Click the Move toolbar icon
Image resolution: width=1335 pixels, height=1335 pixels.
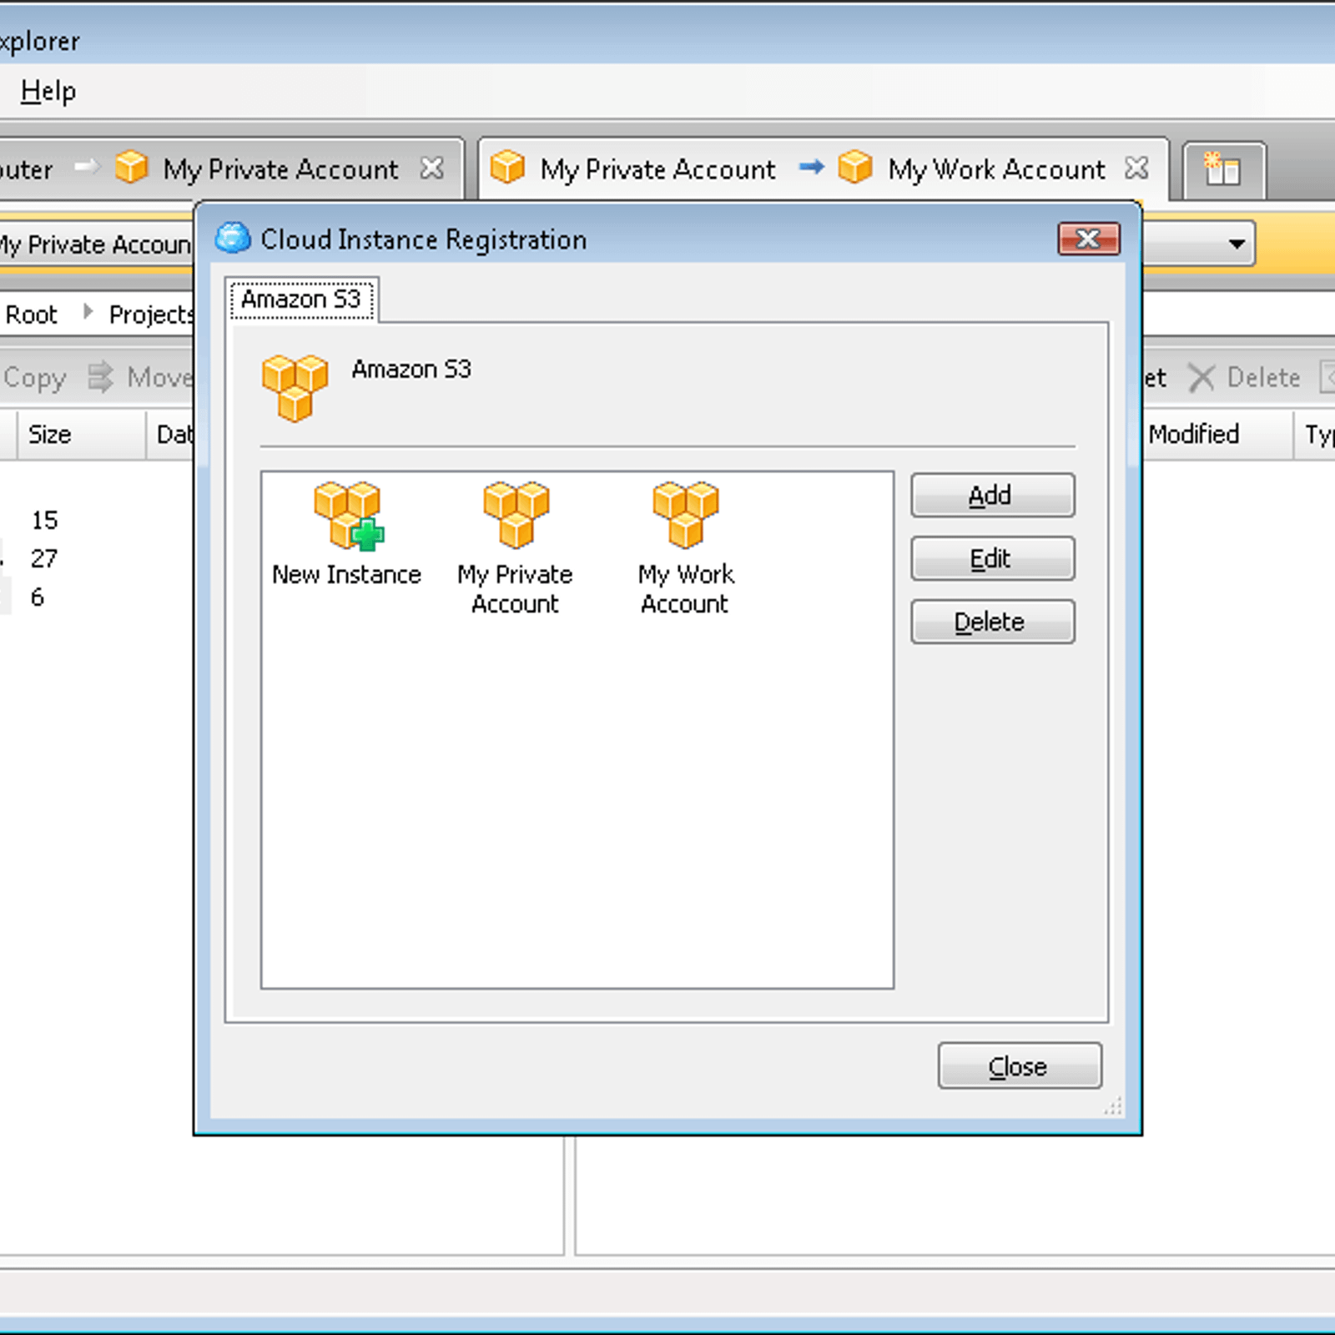[101, 377]
